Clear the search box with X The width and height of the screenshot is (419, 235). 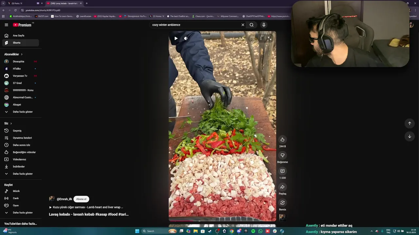point(243,25)
